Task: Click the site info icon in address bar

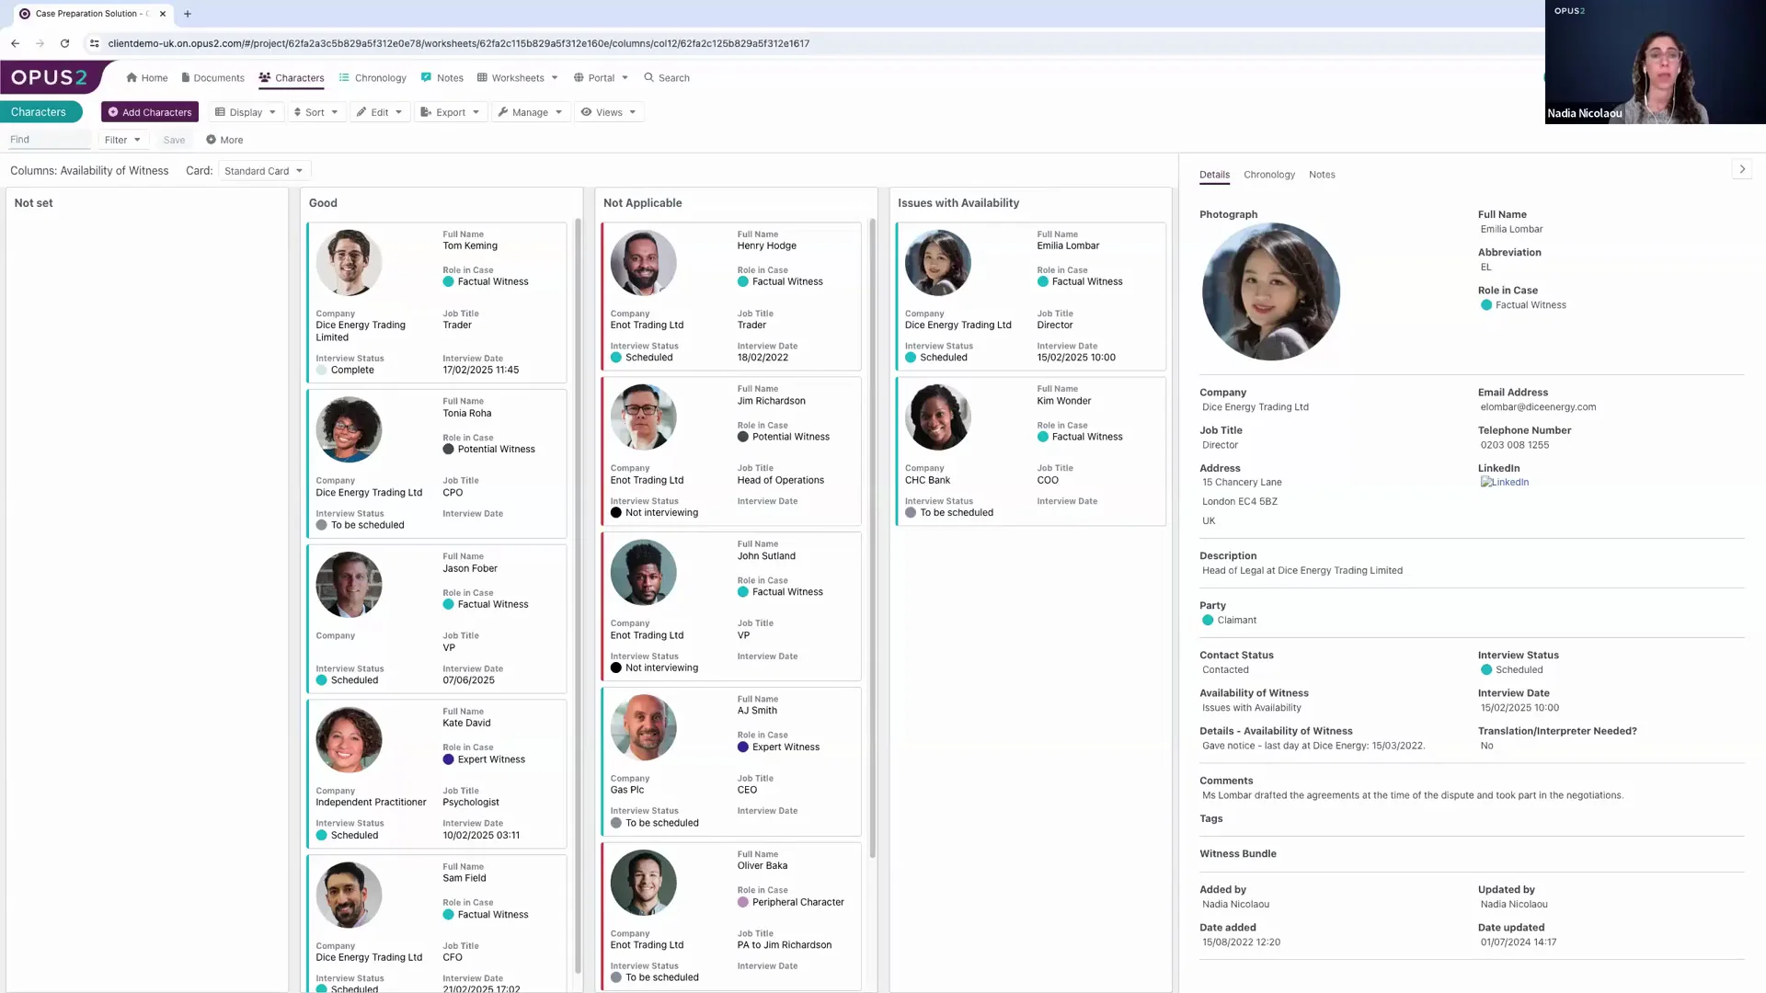Action: 94,43
